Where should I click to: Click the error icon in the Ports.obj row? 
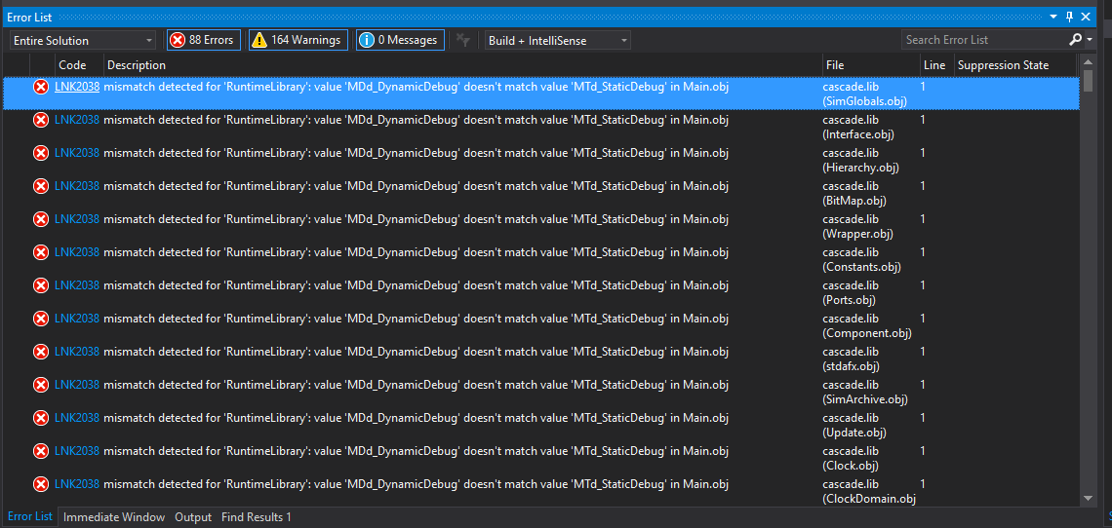[41, 284]
